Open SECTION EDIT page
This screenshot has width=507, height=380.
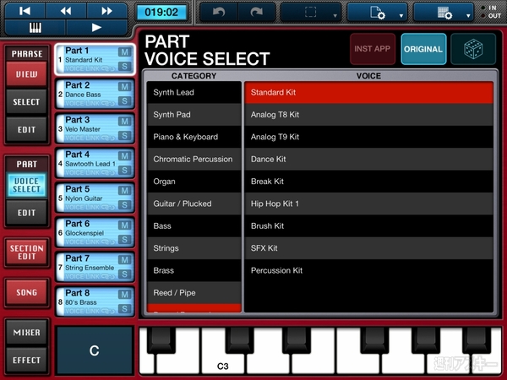pos(26,252)
